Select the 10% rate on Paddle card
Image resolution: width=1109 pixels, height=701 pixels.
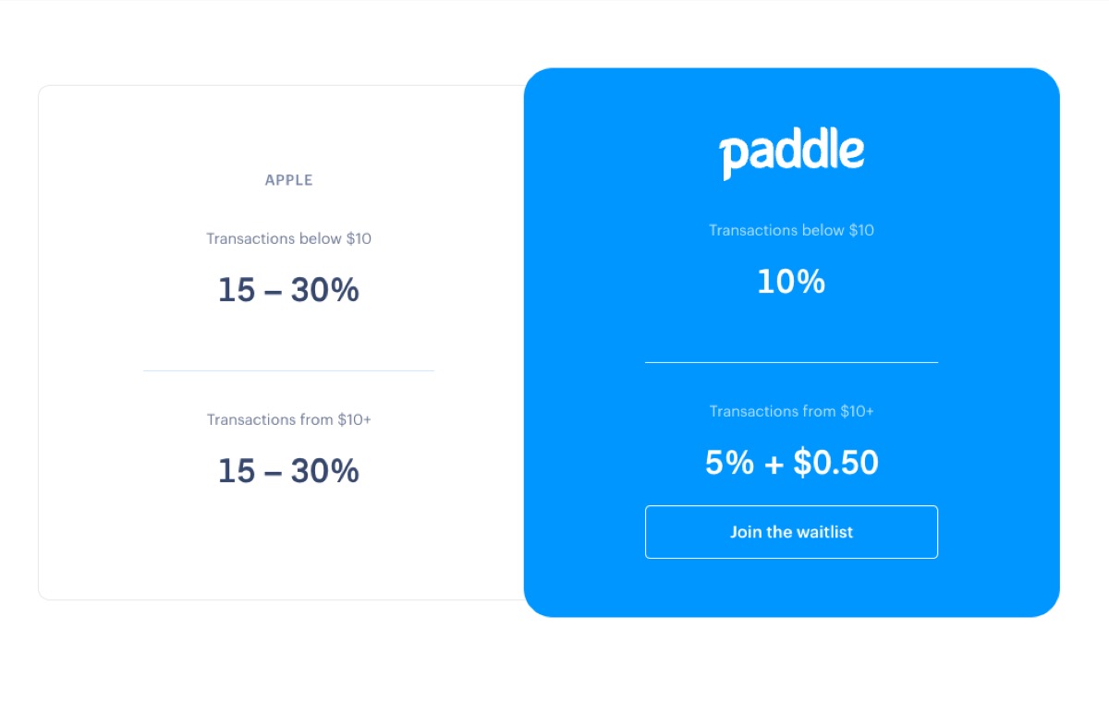coord(791,281)
